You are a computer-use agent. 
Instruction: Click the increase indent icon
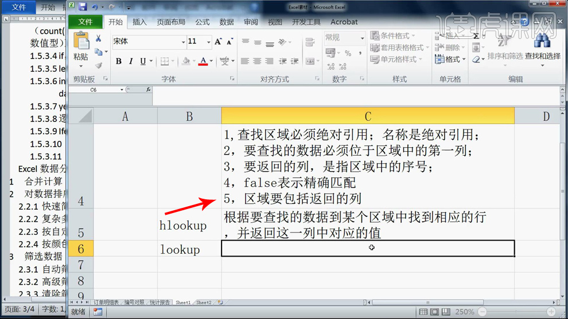pos(294,61)
